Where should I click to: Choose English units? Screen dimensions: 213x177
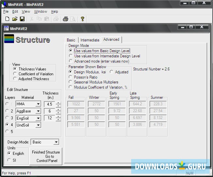click(x=16, y=154)
